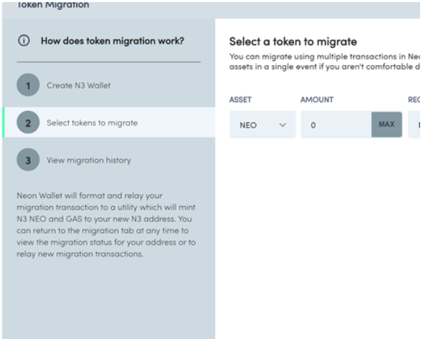Image resolution: width=443 pixels, height=339 pixels.
Task: Open the NEO asset dropdown
Action: [x=263, y=124]
